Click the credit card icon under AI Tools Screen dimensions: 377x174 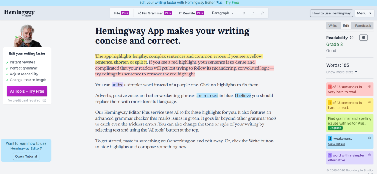44,100
